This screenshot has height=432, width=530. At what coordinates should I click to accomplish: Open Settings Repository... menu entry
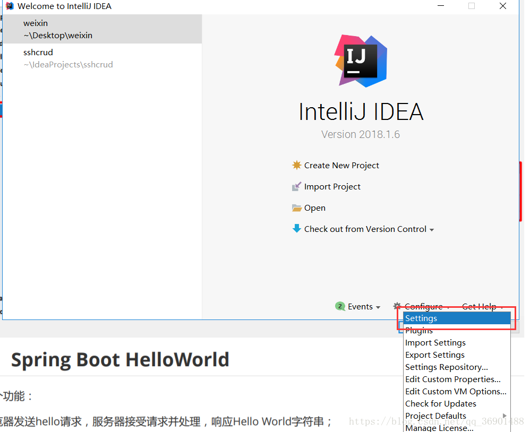click(x=457, y=367)
